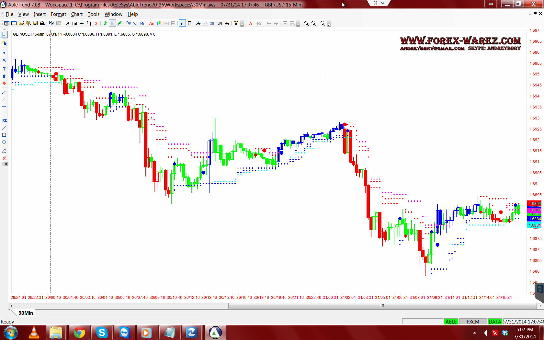Select the Text drawing tool
This screenshot has width=544, height=340.
[x=4, y=69]
